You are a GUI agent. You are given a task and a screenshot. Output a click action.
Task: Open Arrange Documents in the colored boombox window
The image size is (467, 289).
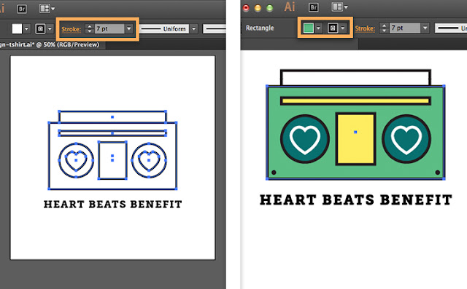(x=339, y=7)
